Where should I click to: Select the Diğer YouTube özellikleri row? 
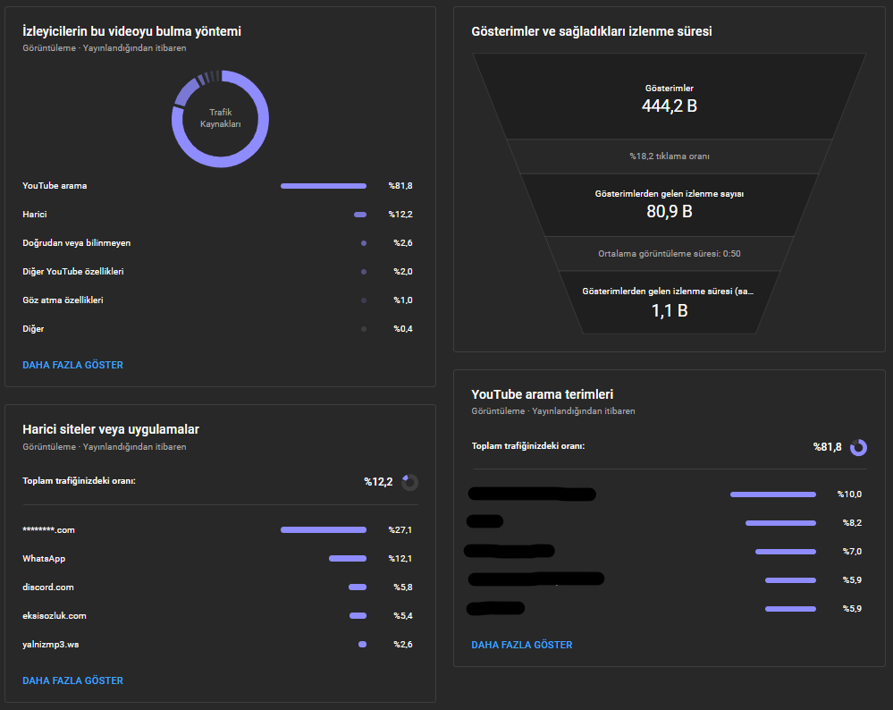pos(217,271)
